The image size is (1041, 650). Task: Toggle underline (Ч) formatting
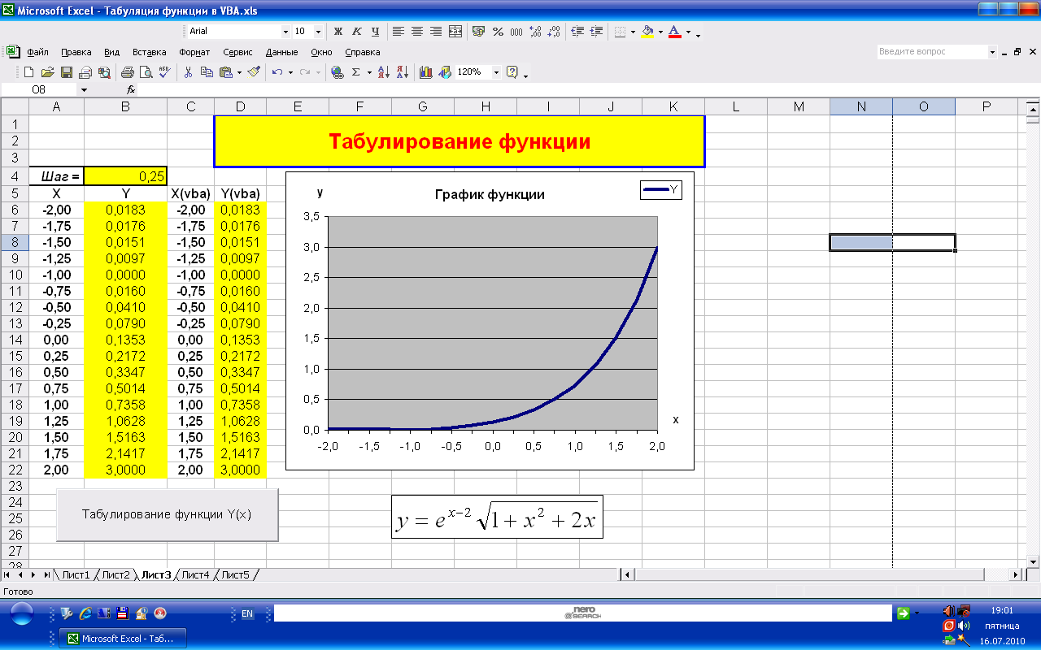376,32
